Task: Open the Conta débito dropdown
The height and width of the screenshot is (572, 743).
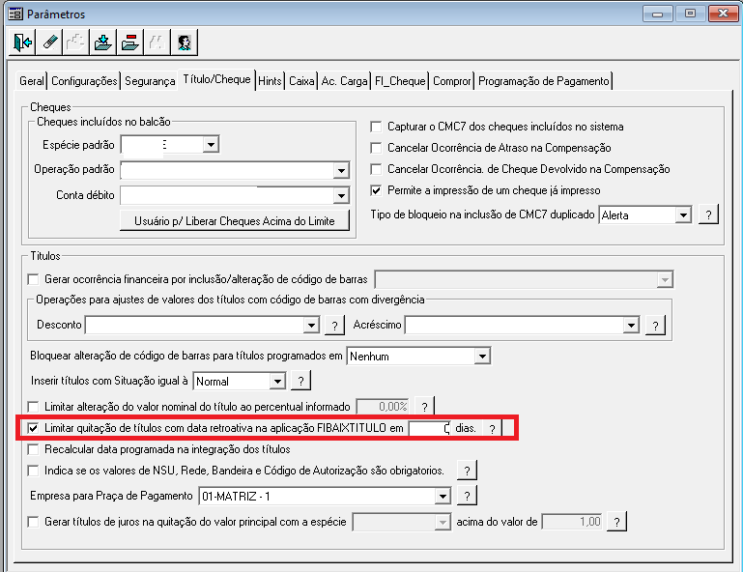Action: (x=341, y=195)
